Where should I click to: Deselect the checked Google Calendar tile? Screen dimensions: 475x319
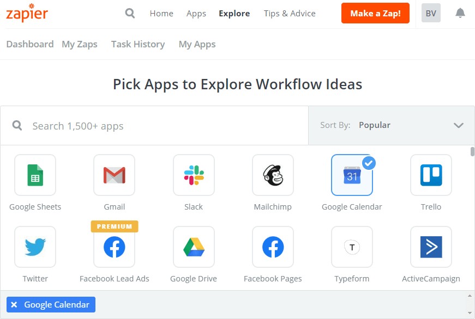352,175
